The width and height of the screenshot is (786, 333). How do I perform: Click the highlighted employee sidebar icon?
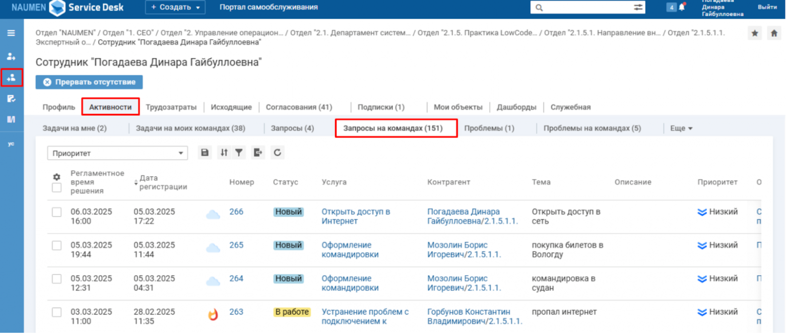coord(11,78)
